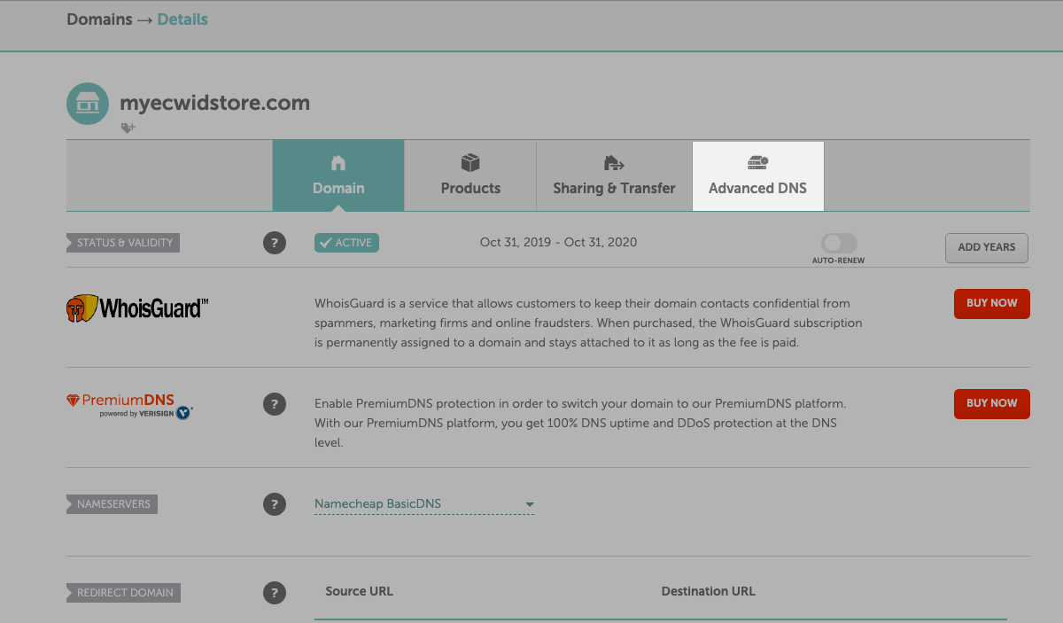Click the PremiumDNS powered by Verisign logo

[129, 405]
